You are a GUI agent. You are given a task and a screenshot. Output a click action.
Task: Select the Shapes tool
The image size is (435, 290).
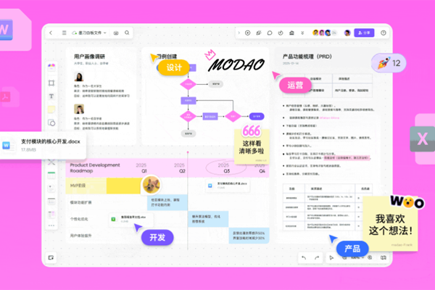[x=51, y=123]
